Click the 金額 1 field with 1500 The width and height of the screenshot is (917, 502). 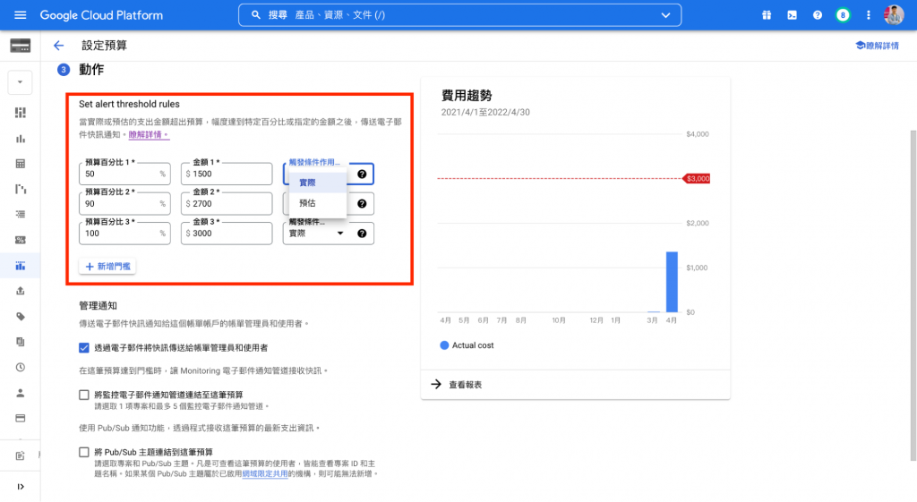[x=227, y=174]
